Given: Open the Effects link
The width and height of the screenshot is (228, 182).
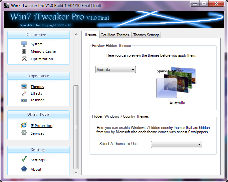Looking at the screenshot, I should (36, 93).
